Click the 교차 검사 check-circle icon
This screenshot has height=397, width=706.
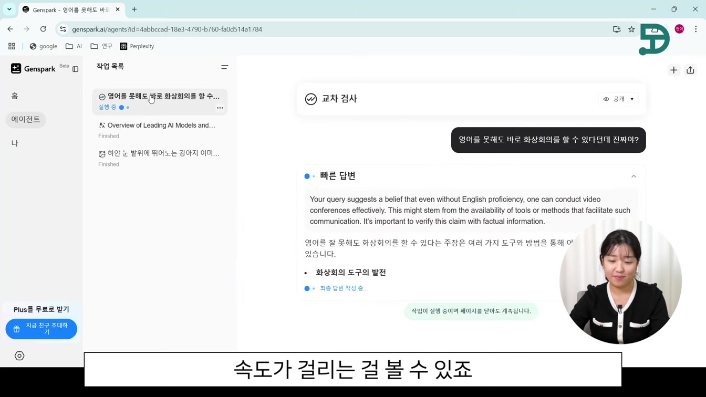(x=311, y=99)
